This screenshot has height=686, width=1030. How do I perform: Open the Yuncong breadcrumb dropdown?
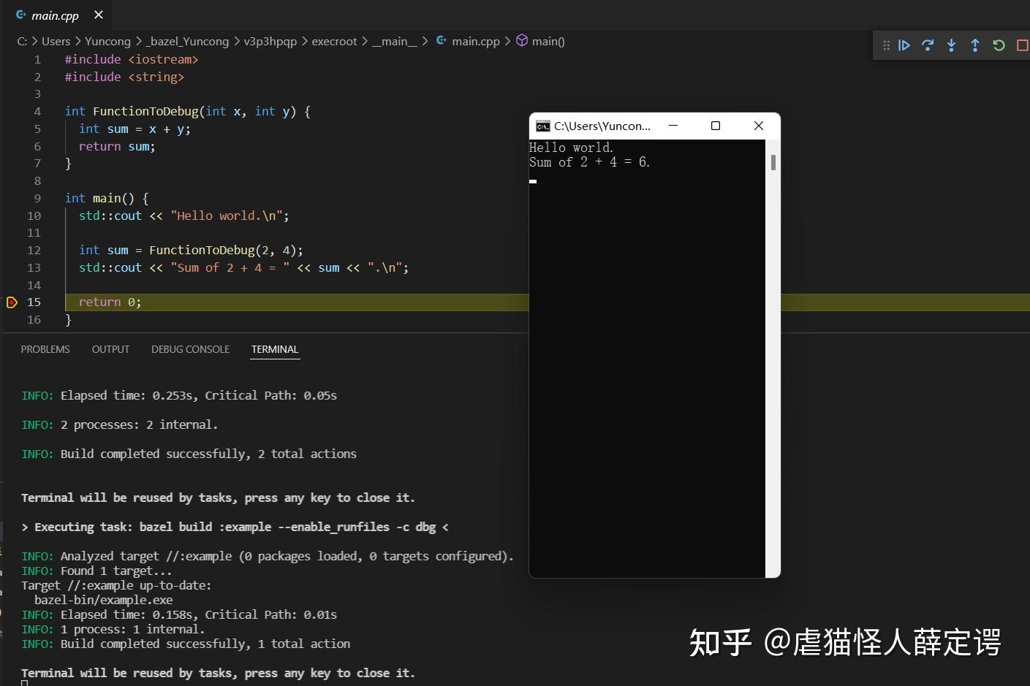[107, 41]
